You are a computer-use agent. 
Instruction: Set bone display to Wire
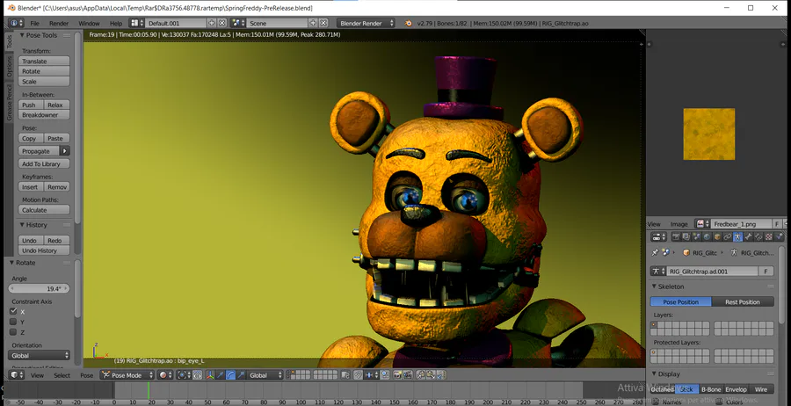(761, 389)
